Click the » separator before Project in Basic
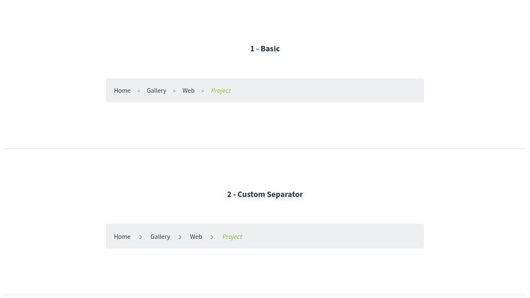This screenshot has width=530, height=298. (x=203, y=91)
